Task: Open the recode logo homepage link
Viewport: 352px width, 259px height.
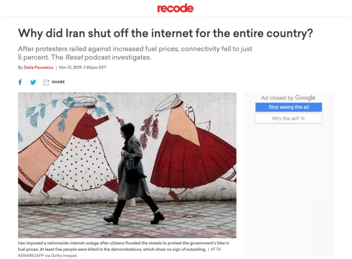Action: click(175, 8)
